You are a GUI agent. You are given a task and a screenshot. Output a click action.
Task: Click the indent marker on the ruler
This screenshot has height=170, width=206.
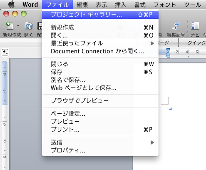168,53
